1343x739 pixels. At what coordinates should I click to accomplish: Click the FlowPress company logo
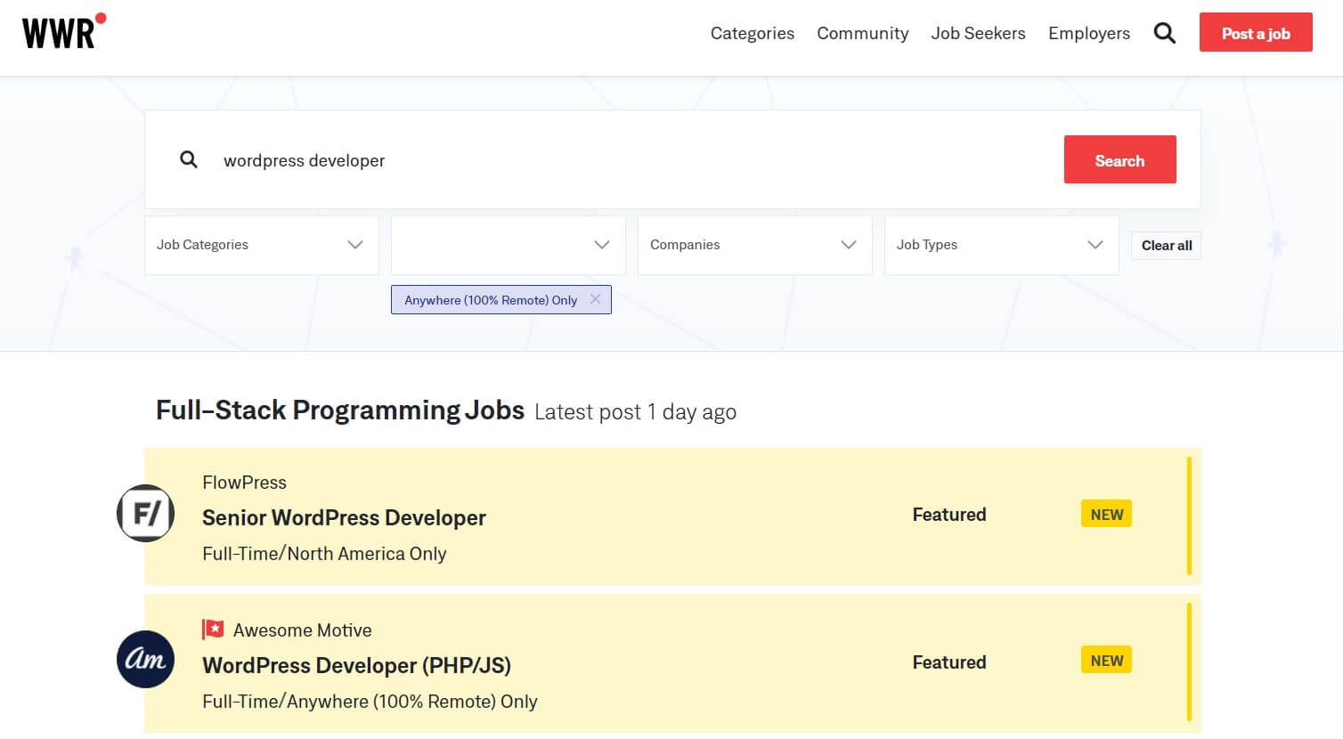click(145, 514)
